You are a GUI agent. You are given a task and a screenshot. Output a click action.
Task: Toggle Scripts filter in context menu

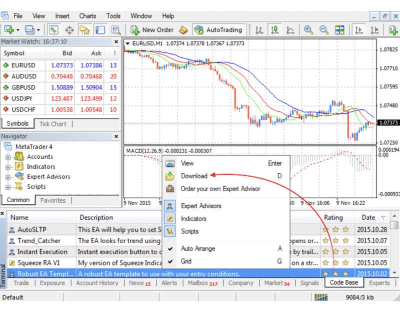click(x=226, y=231)
